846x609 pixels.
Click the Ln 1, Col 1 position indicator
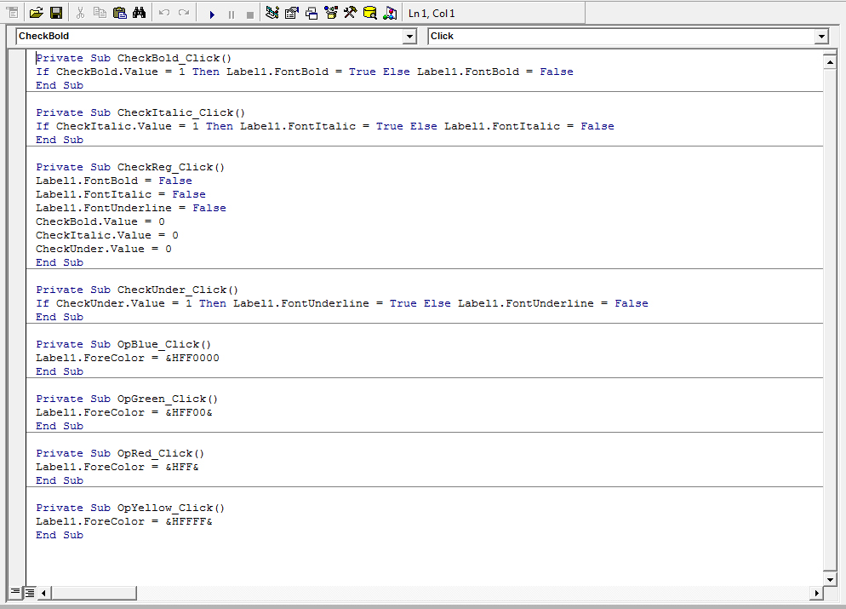coord(432,14)
